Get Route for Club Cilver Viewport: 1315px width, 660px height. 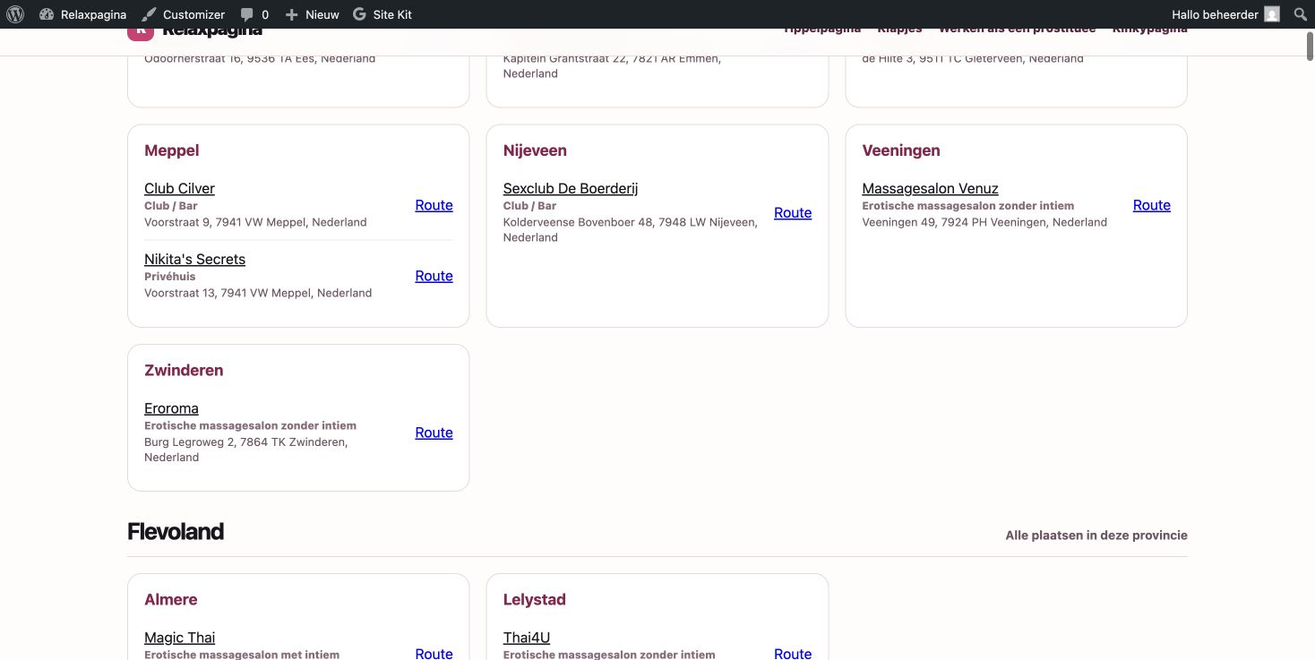434,205
